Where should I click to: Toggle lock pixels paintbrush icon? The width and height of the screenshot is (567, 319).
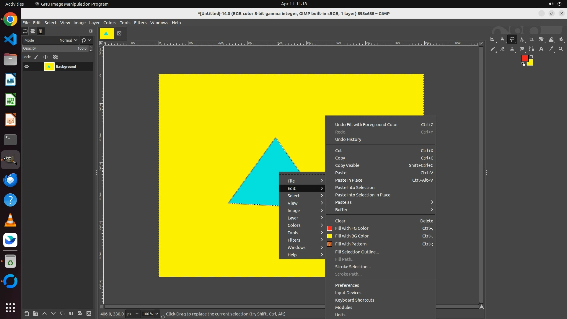tap(36, 57)
